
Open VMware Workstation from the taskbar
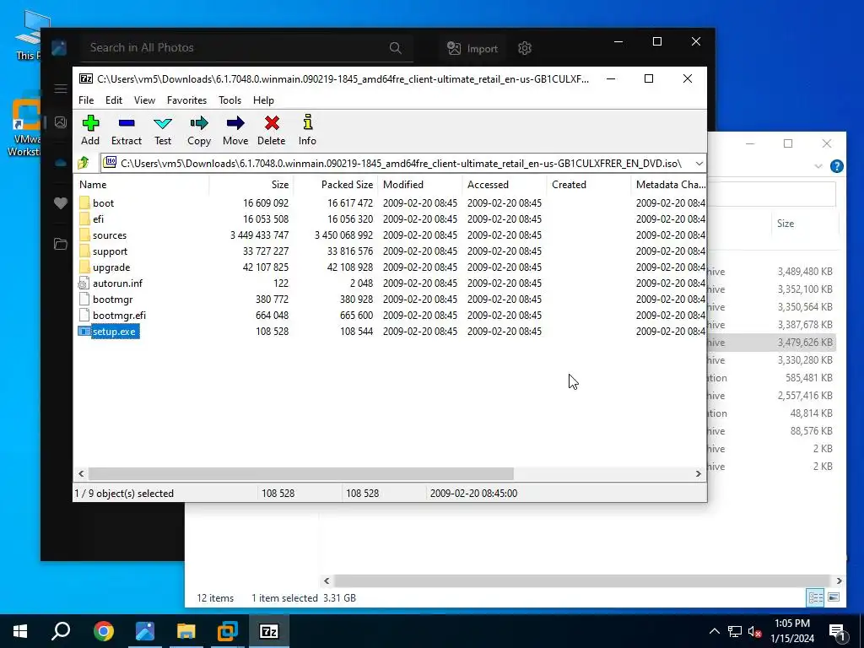click(228, 631)
